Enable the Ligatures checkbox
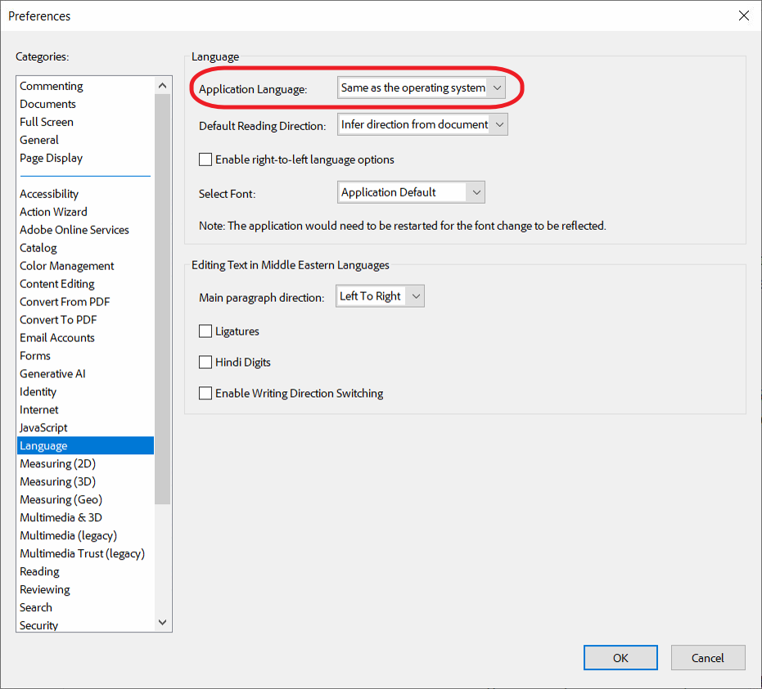Screen dimensions: 762x689 205,331
